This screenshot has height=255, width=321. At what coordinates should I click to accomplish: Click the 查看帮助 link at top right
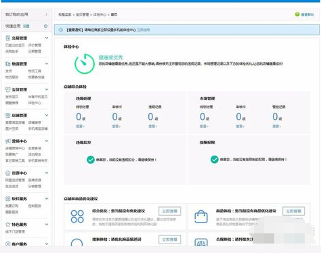click(x=307, y=15)
